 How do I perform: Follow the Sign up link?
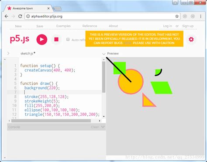pyautogui.click(x=188, y=26)
